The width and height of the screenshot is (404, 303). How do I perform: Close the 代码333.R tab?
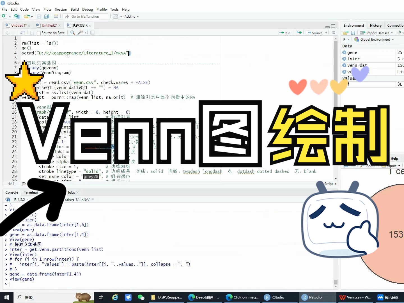coord(90,26)
